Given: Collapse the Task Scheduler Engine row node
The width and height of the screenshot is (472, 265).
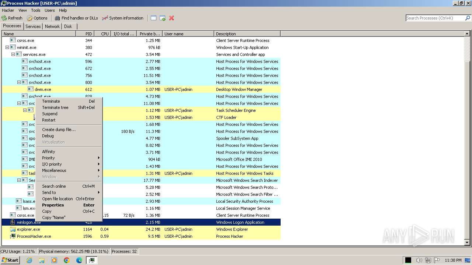Looking at the screenshot, I should click(25, 110).
